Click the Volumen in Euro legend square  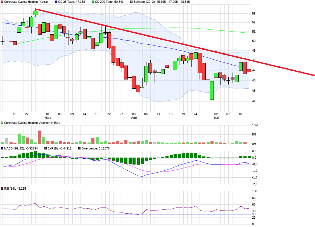(x=2, y=122)
